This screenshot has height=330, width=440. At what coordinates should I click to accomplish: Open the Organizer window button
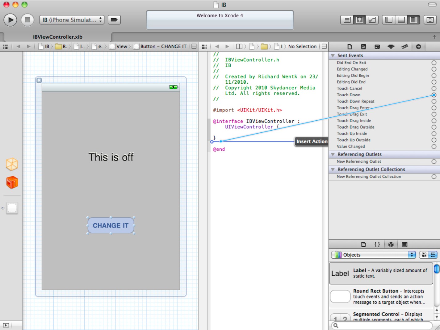pyautogui.click(x=430, y=20)
